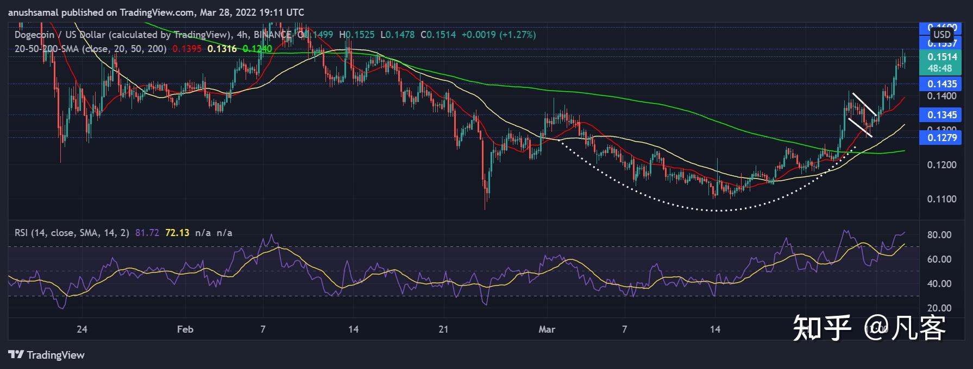973x369 pixels.
Task: Click the TradingView logo
Action: 47,355
